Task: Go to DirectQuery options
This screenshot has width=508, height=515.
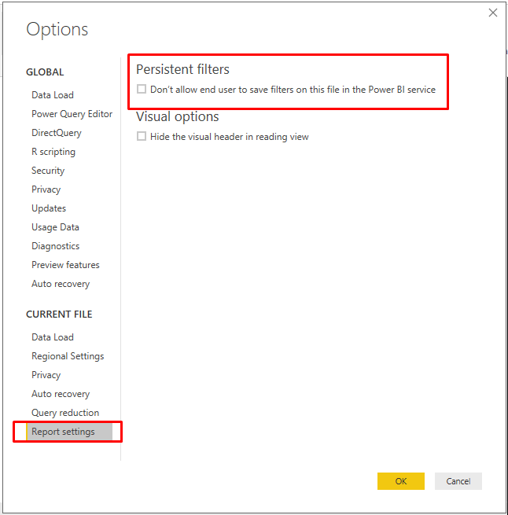Action: 57,133
